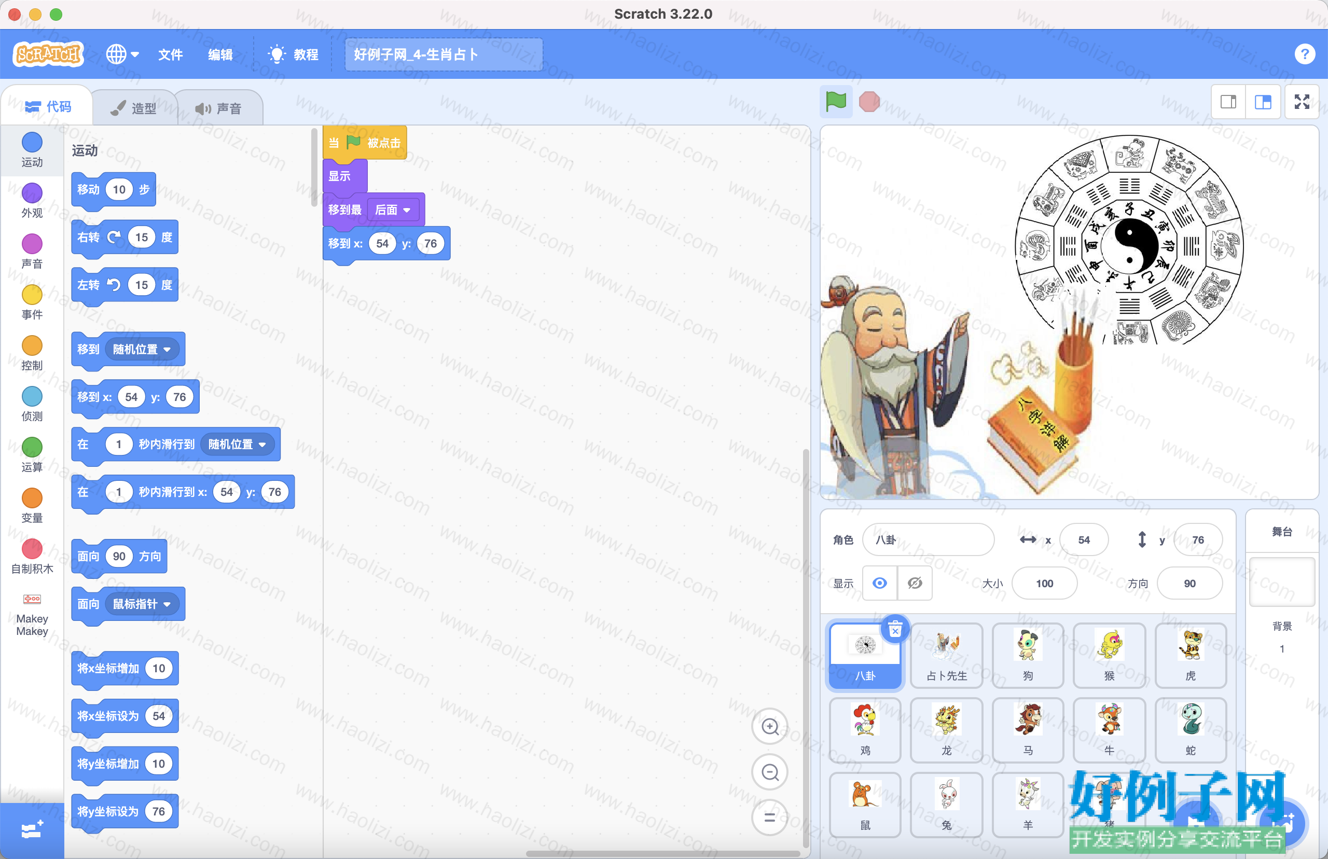Open 后面 dropdown in script block
The width and height of the screenshot is (1328, 859).
[x=393, y=210]
